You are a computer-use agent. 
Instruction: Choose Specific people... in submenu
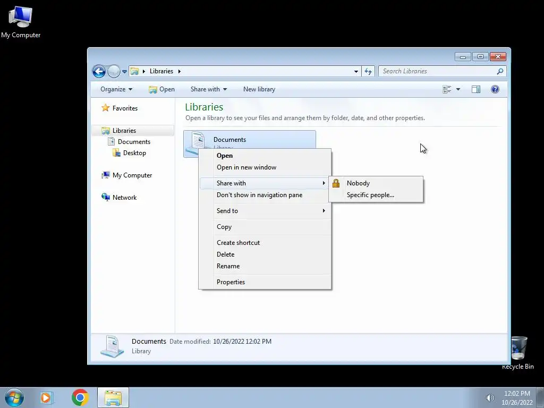point(376,195)
